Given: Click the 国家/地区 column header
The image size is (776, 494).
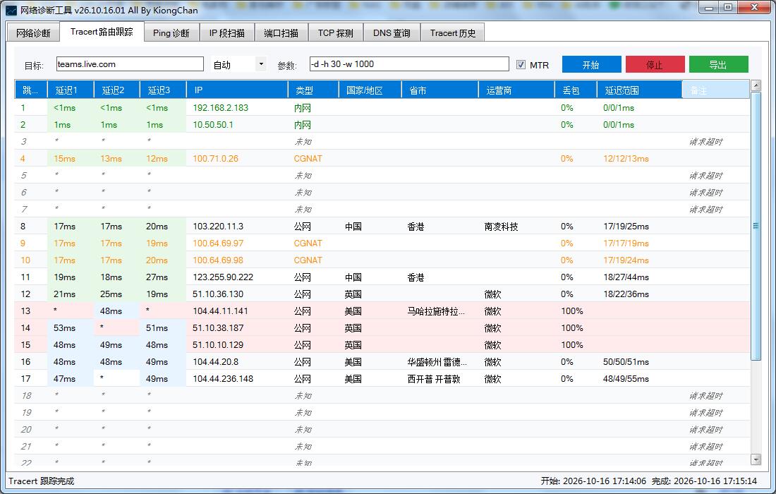Looking at the screenshot, I should click(370, 90).
